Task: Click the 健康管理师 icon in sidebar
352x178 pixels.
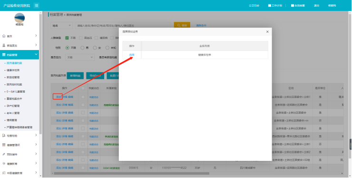Action: point(4,145)
